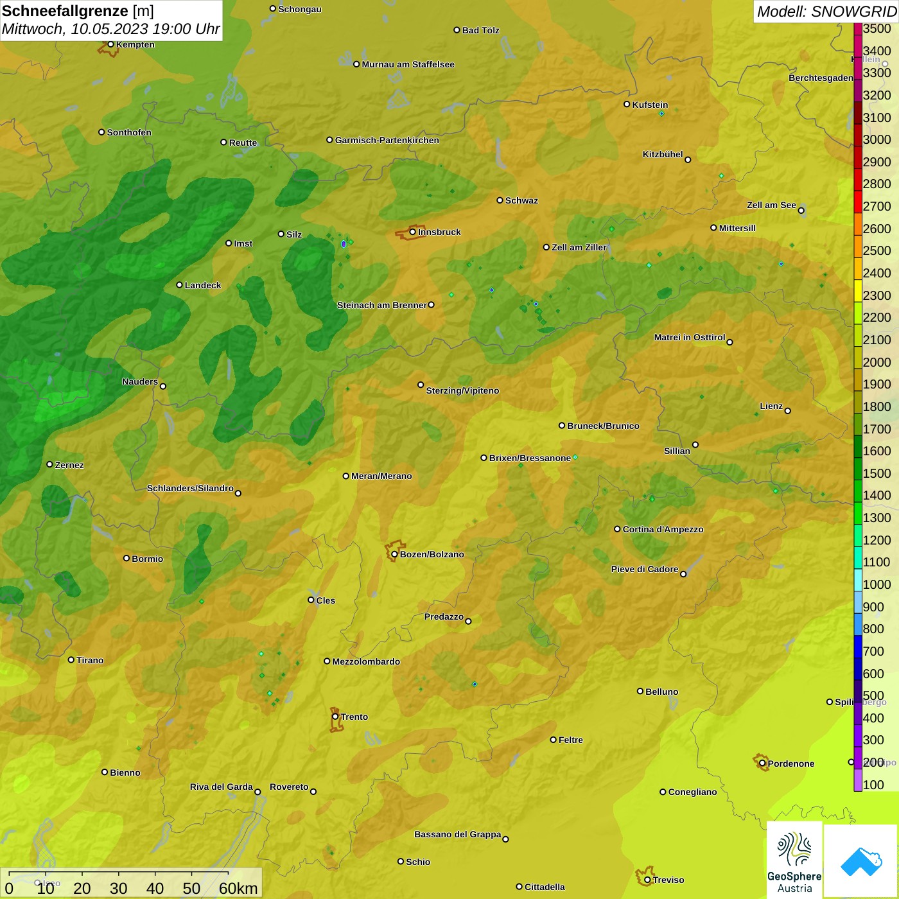Image resolution: width=899 pixels, height=899 pixels.
Task: Select the Zernez city marker dot
Action: click(49, 464)
